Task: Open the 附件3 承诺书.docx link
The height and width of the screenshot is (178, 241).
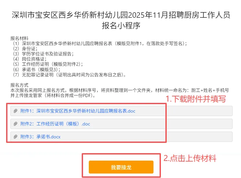Action: pyautogui.click(x=40, y=137)
